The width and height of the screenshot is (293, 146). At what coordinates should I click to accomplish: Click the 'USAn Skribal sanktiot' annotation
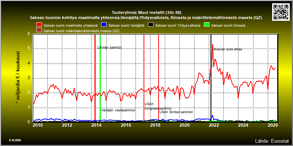point(176,112)
